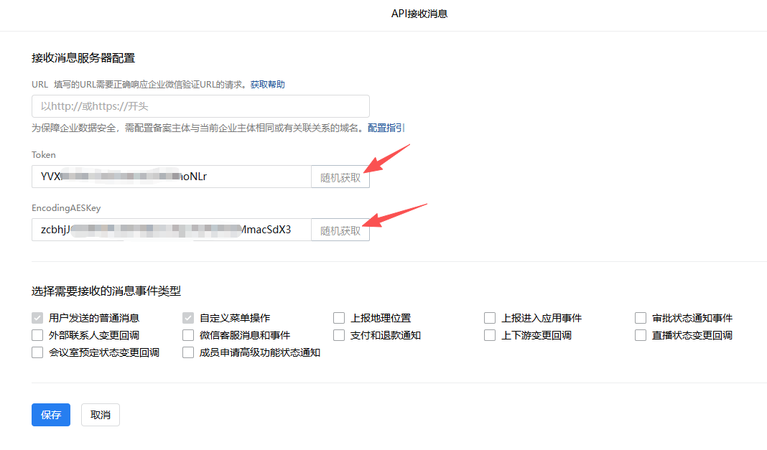This screenshot has height=450, width=767.
Task: Generate random EncodingAESKey with 随机获取
Action: 340,230
